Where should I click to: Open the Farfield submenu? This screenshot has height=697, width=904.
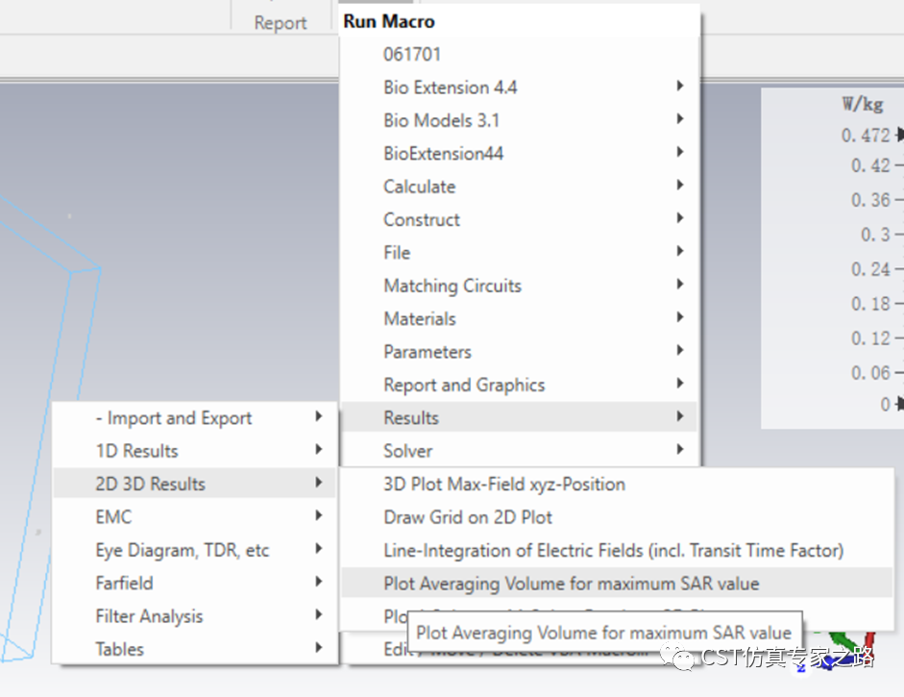(x=194, y=583)
